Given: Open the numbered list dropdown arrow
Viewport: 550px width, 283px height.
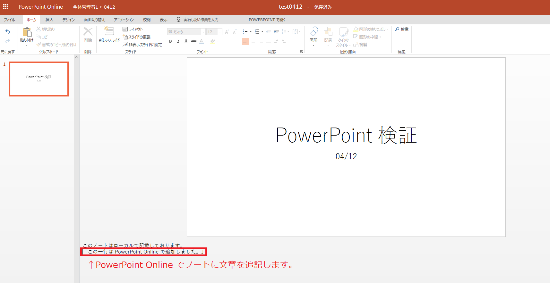Looking at the screenshot, I should tap(262, 32).
